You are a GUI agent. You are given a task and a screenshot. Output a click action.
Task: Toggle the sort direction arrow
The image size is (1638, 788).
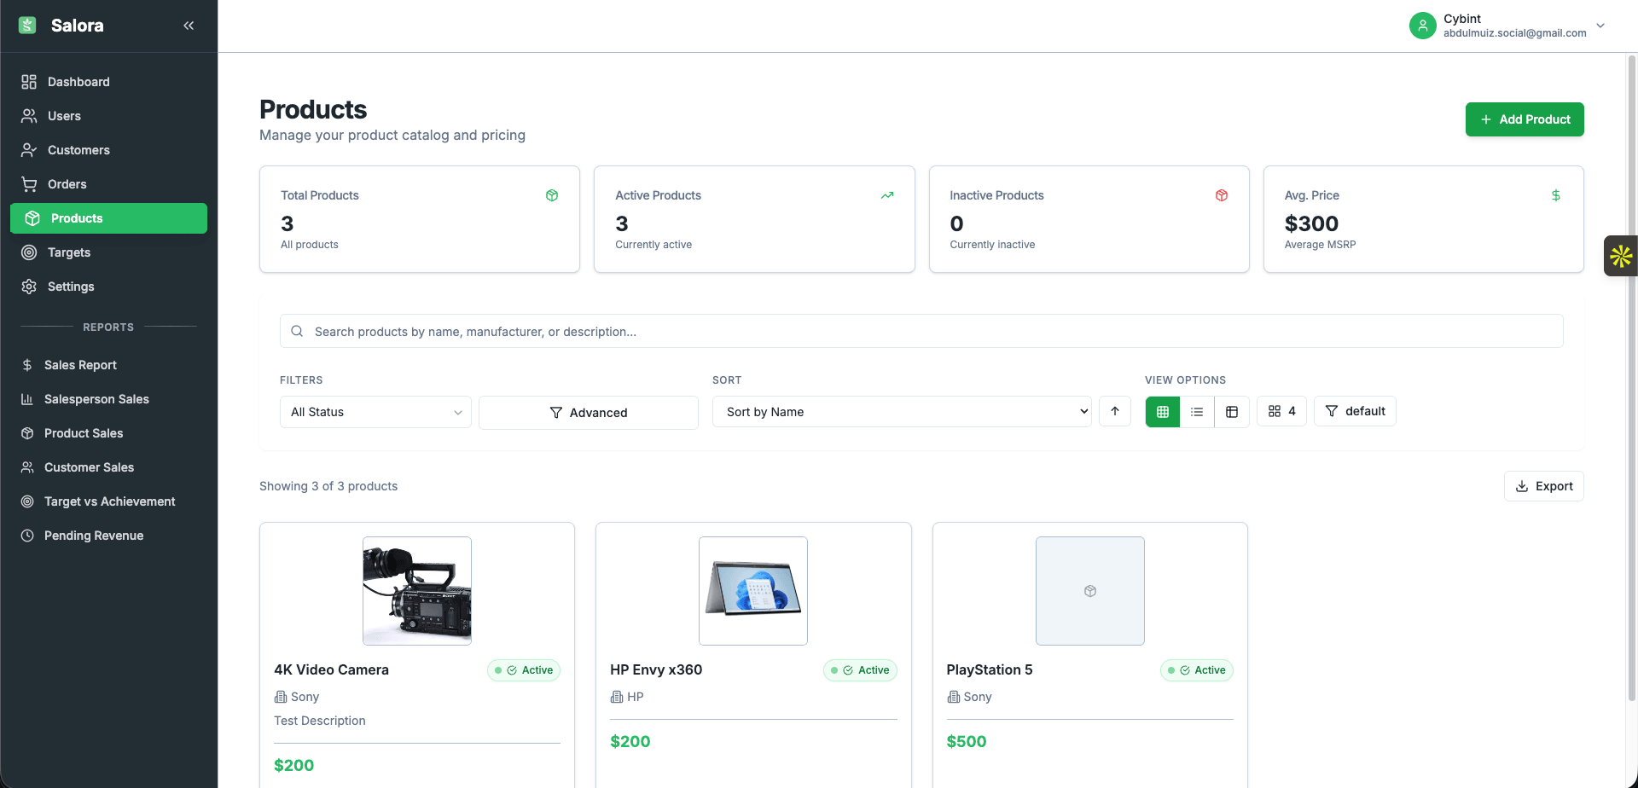pyautogui.click(x=1114, y=411)
